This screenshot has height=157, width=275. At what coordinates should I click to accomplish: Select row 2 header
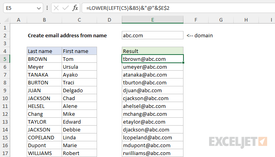click(x=5, y=35)
